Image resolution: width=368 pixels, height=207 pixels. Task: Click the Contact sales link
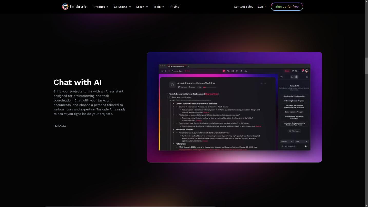244,7
